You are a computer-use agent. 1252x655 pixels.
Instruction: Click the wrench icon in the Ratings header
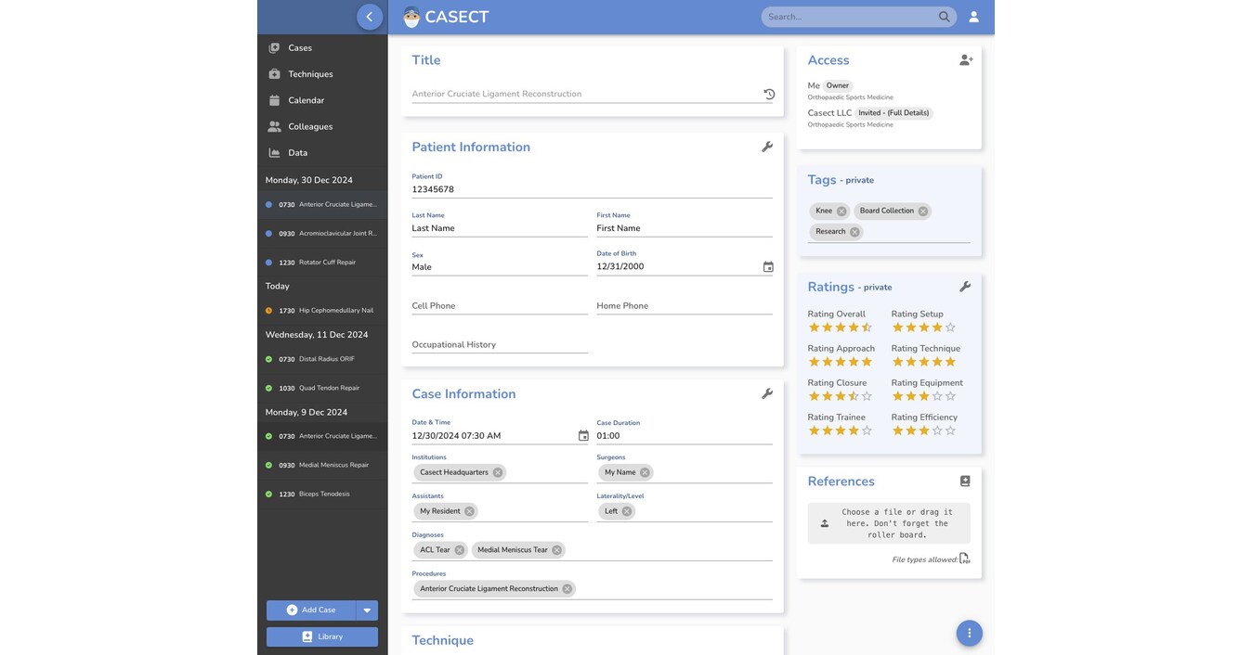click(963, 285)
